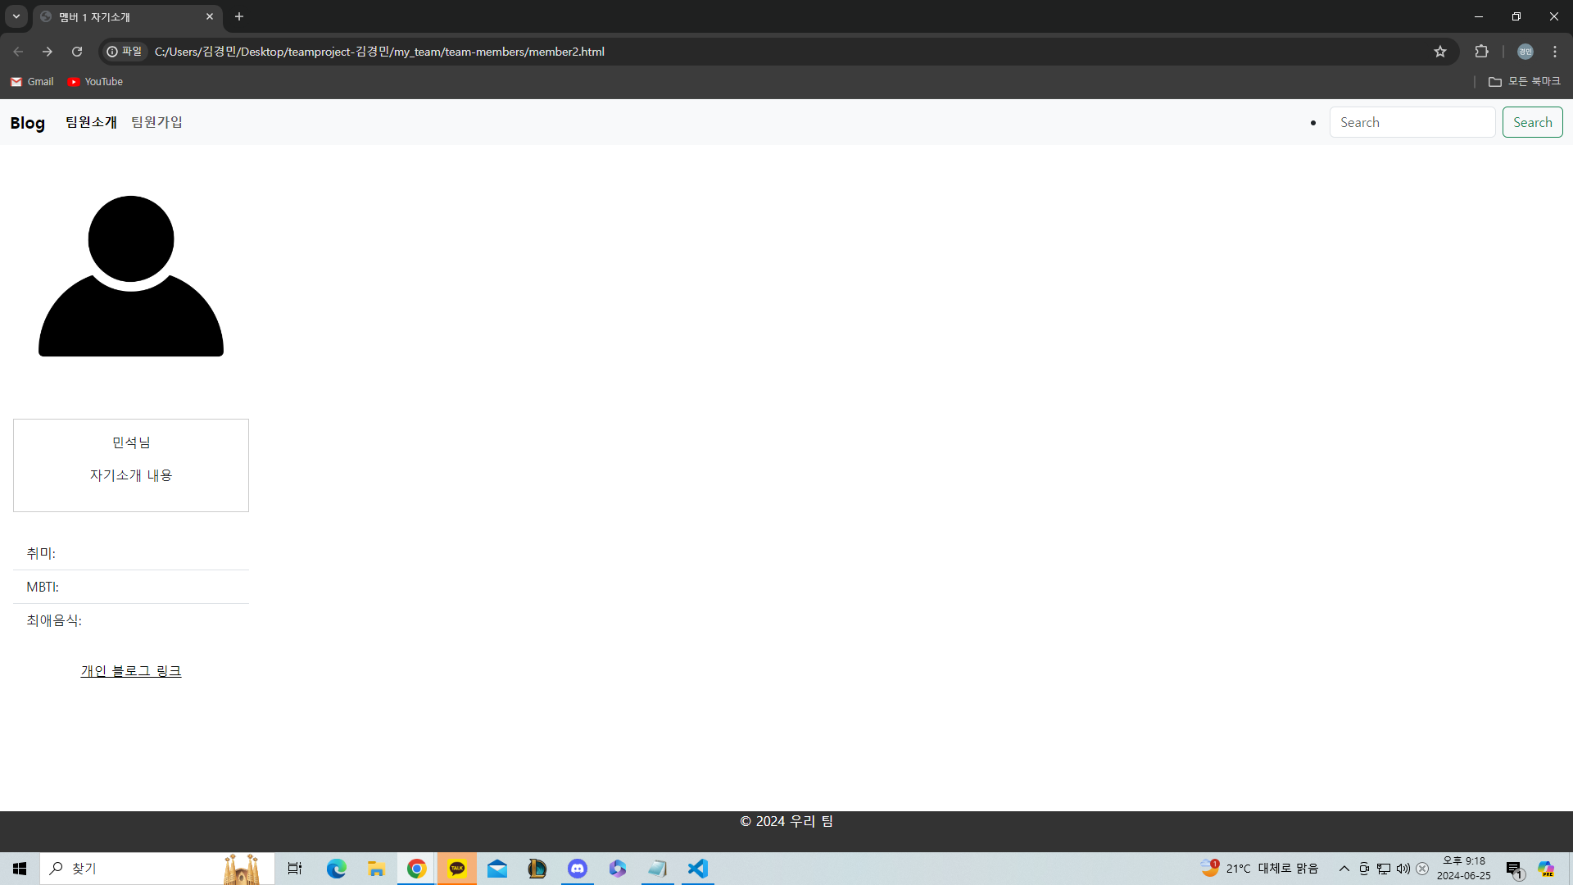Open the YouTube bookmark
The width and height of the screenshot is (1573, 885).
click(x=95, y=82)
